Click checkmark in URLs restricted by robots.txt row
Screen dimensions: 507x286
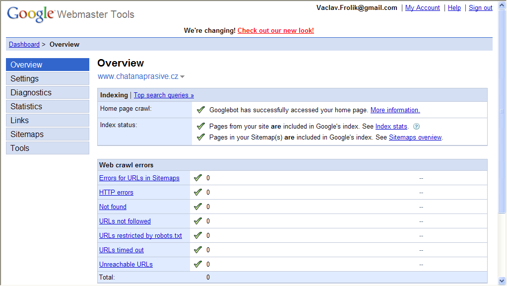[198, 235]
